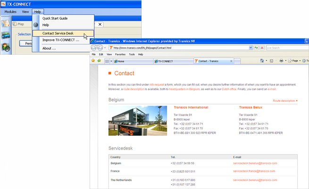Select Contact Service Desk menu entry
The width and height of the screenshot is (309, 189).
61,33
